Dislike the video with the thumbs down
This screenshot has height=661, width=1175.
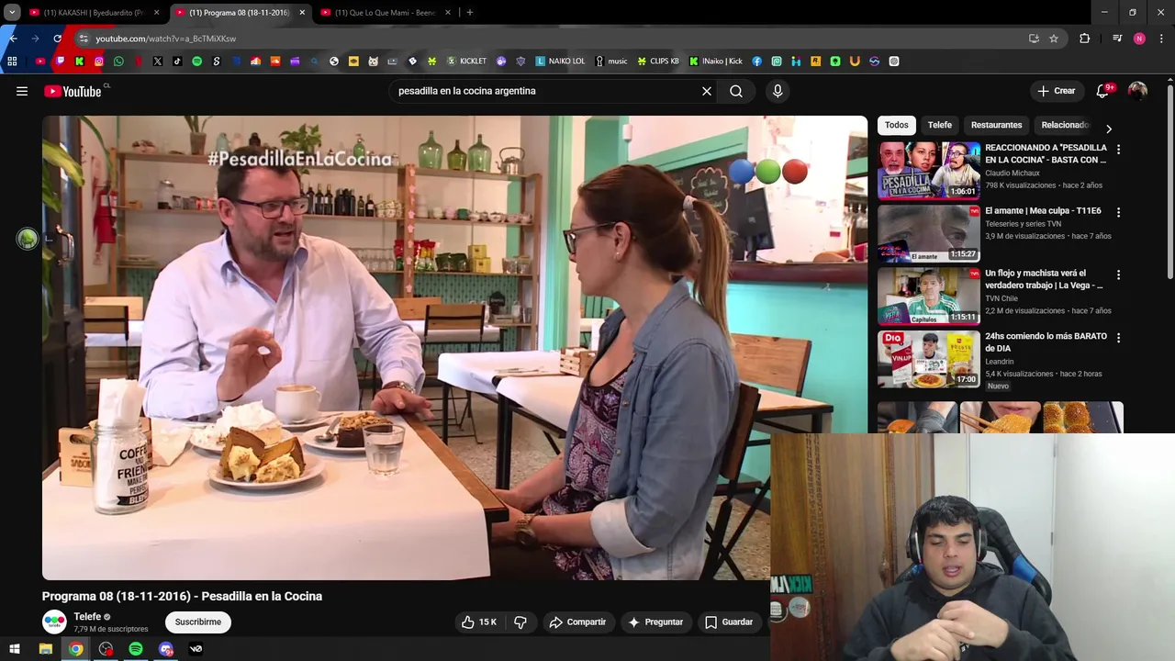[520, 622]
